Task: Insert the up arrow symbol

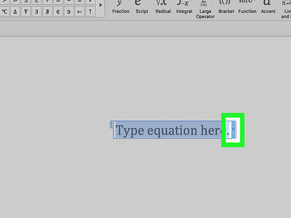Action: 90,12
